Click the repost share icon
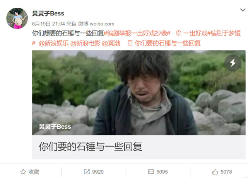The height and width of the screenshot is (178, 248). click(87, 172)
